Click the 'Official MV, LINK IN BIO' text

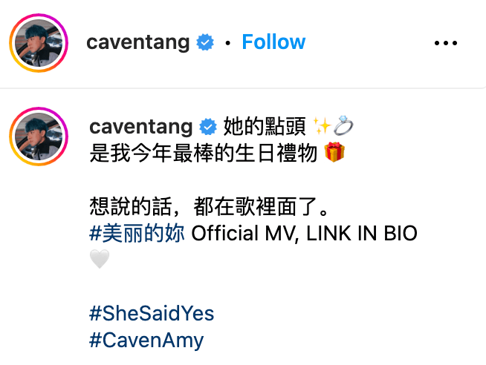click(304, 233)
